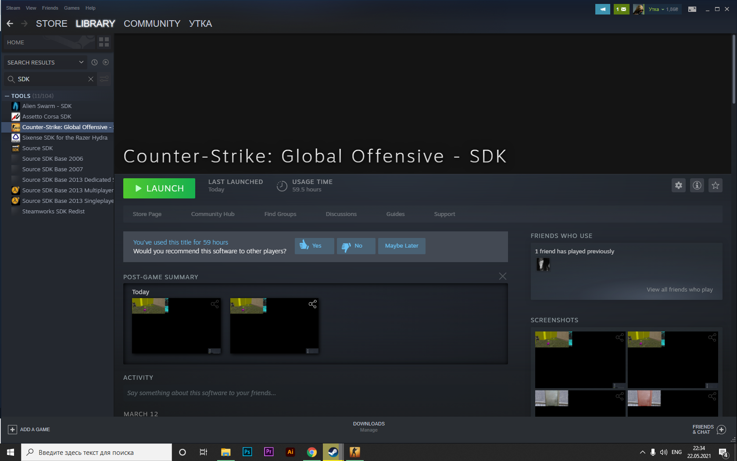Open the УТКА profile section
737x461 pixels.
200,24
